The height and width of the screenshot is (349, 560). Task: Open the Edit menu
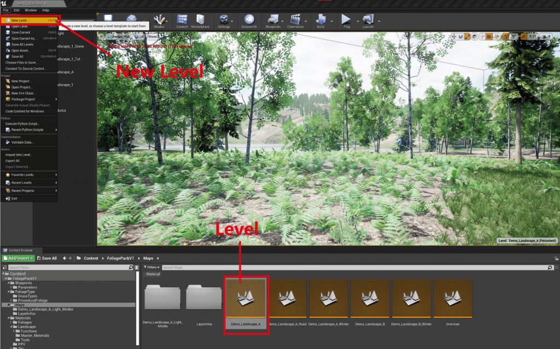tap(17, 10)
